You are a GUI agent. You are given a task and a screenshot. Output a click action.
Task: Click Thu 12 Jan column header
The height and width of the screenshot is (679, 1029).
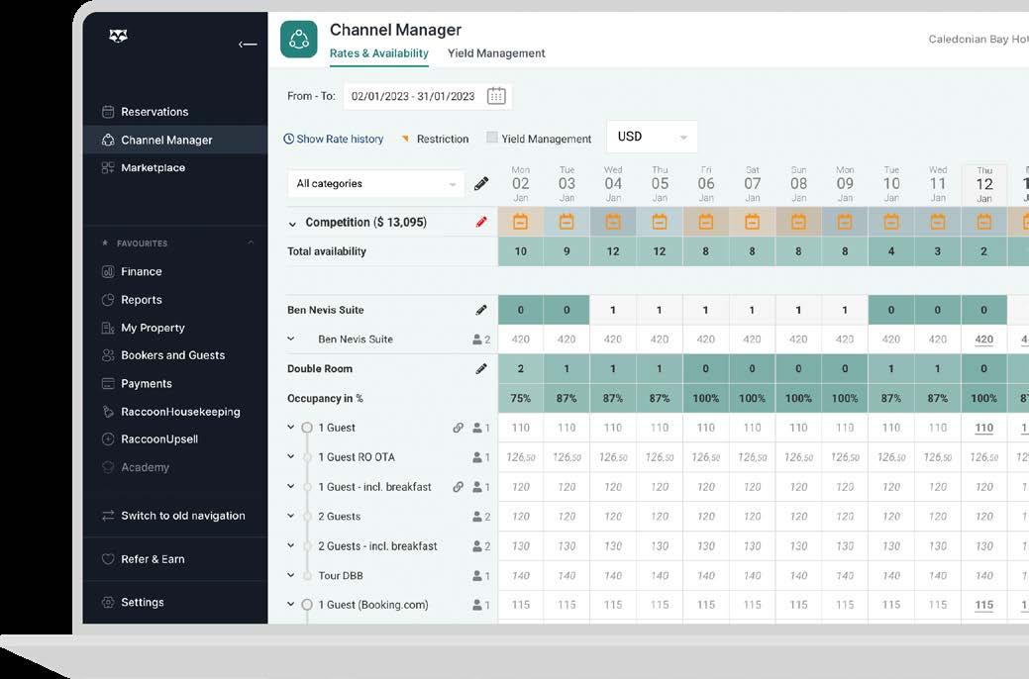tap(983, 184)
